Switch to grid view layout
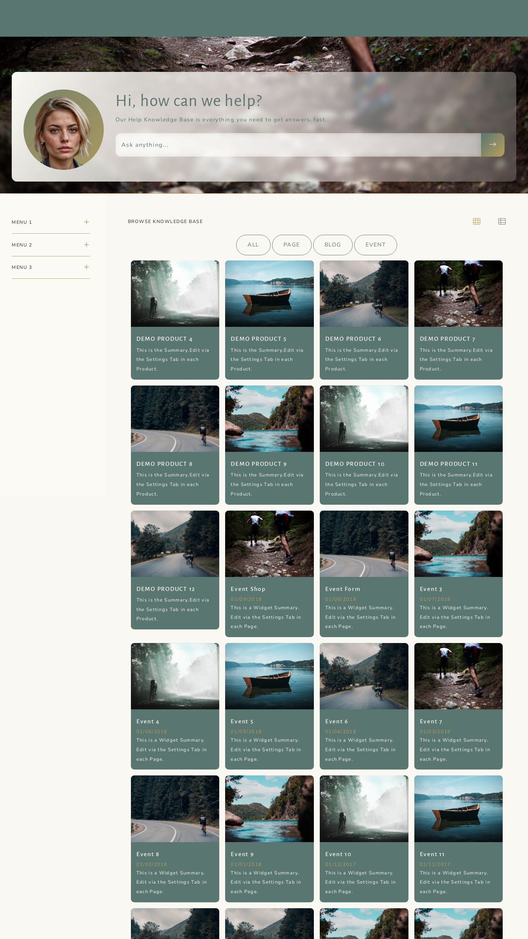Image resolution: width=528 pixels, height=939 pixels. coord(476,221)
